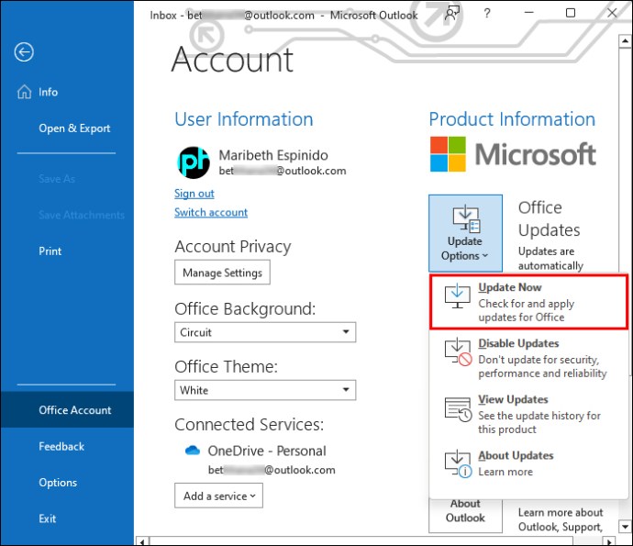
Task: Expand the Office Theme combo box
Action: [x=265, y=390]
